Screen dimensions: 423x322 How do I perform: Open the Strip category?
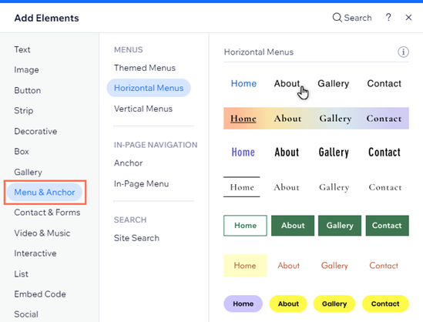coord(24,111)
